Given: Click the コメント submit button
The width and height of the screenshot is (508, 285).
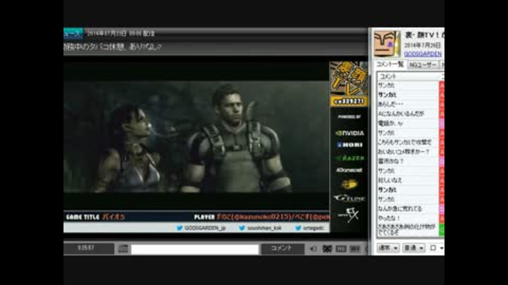Looking at the screenshot, I should pos(283,249).
